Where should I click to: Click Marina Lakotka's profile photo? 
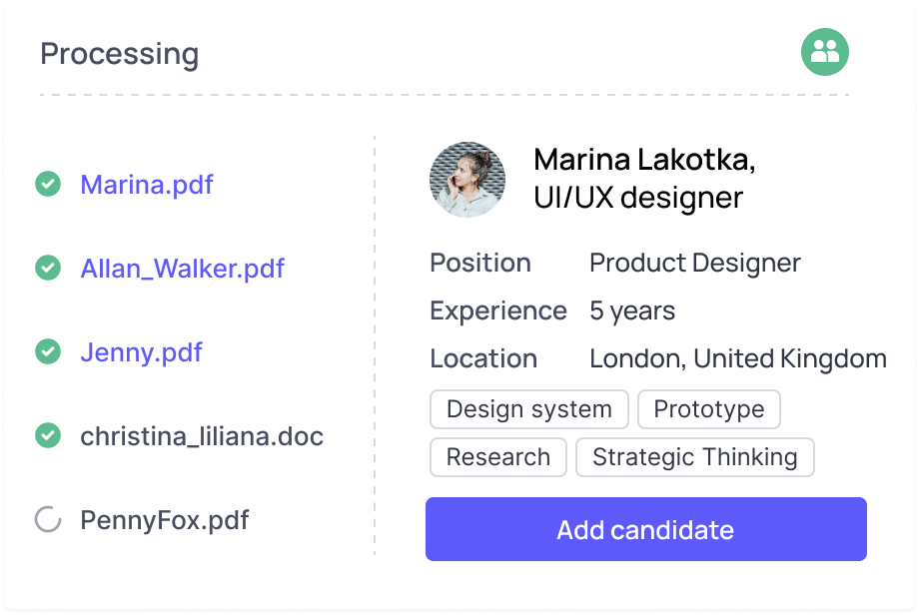pos(467,180)
